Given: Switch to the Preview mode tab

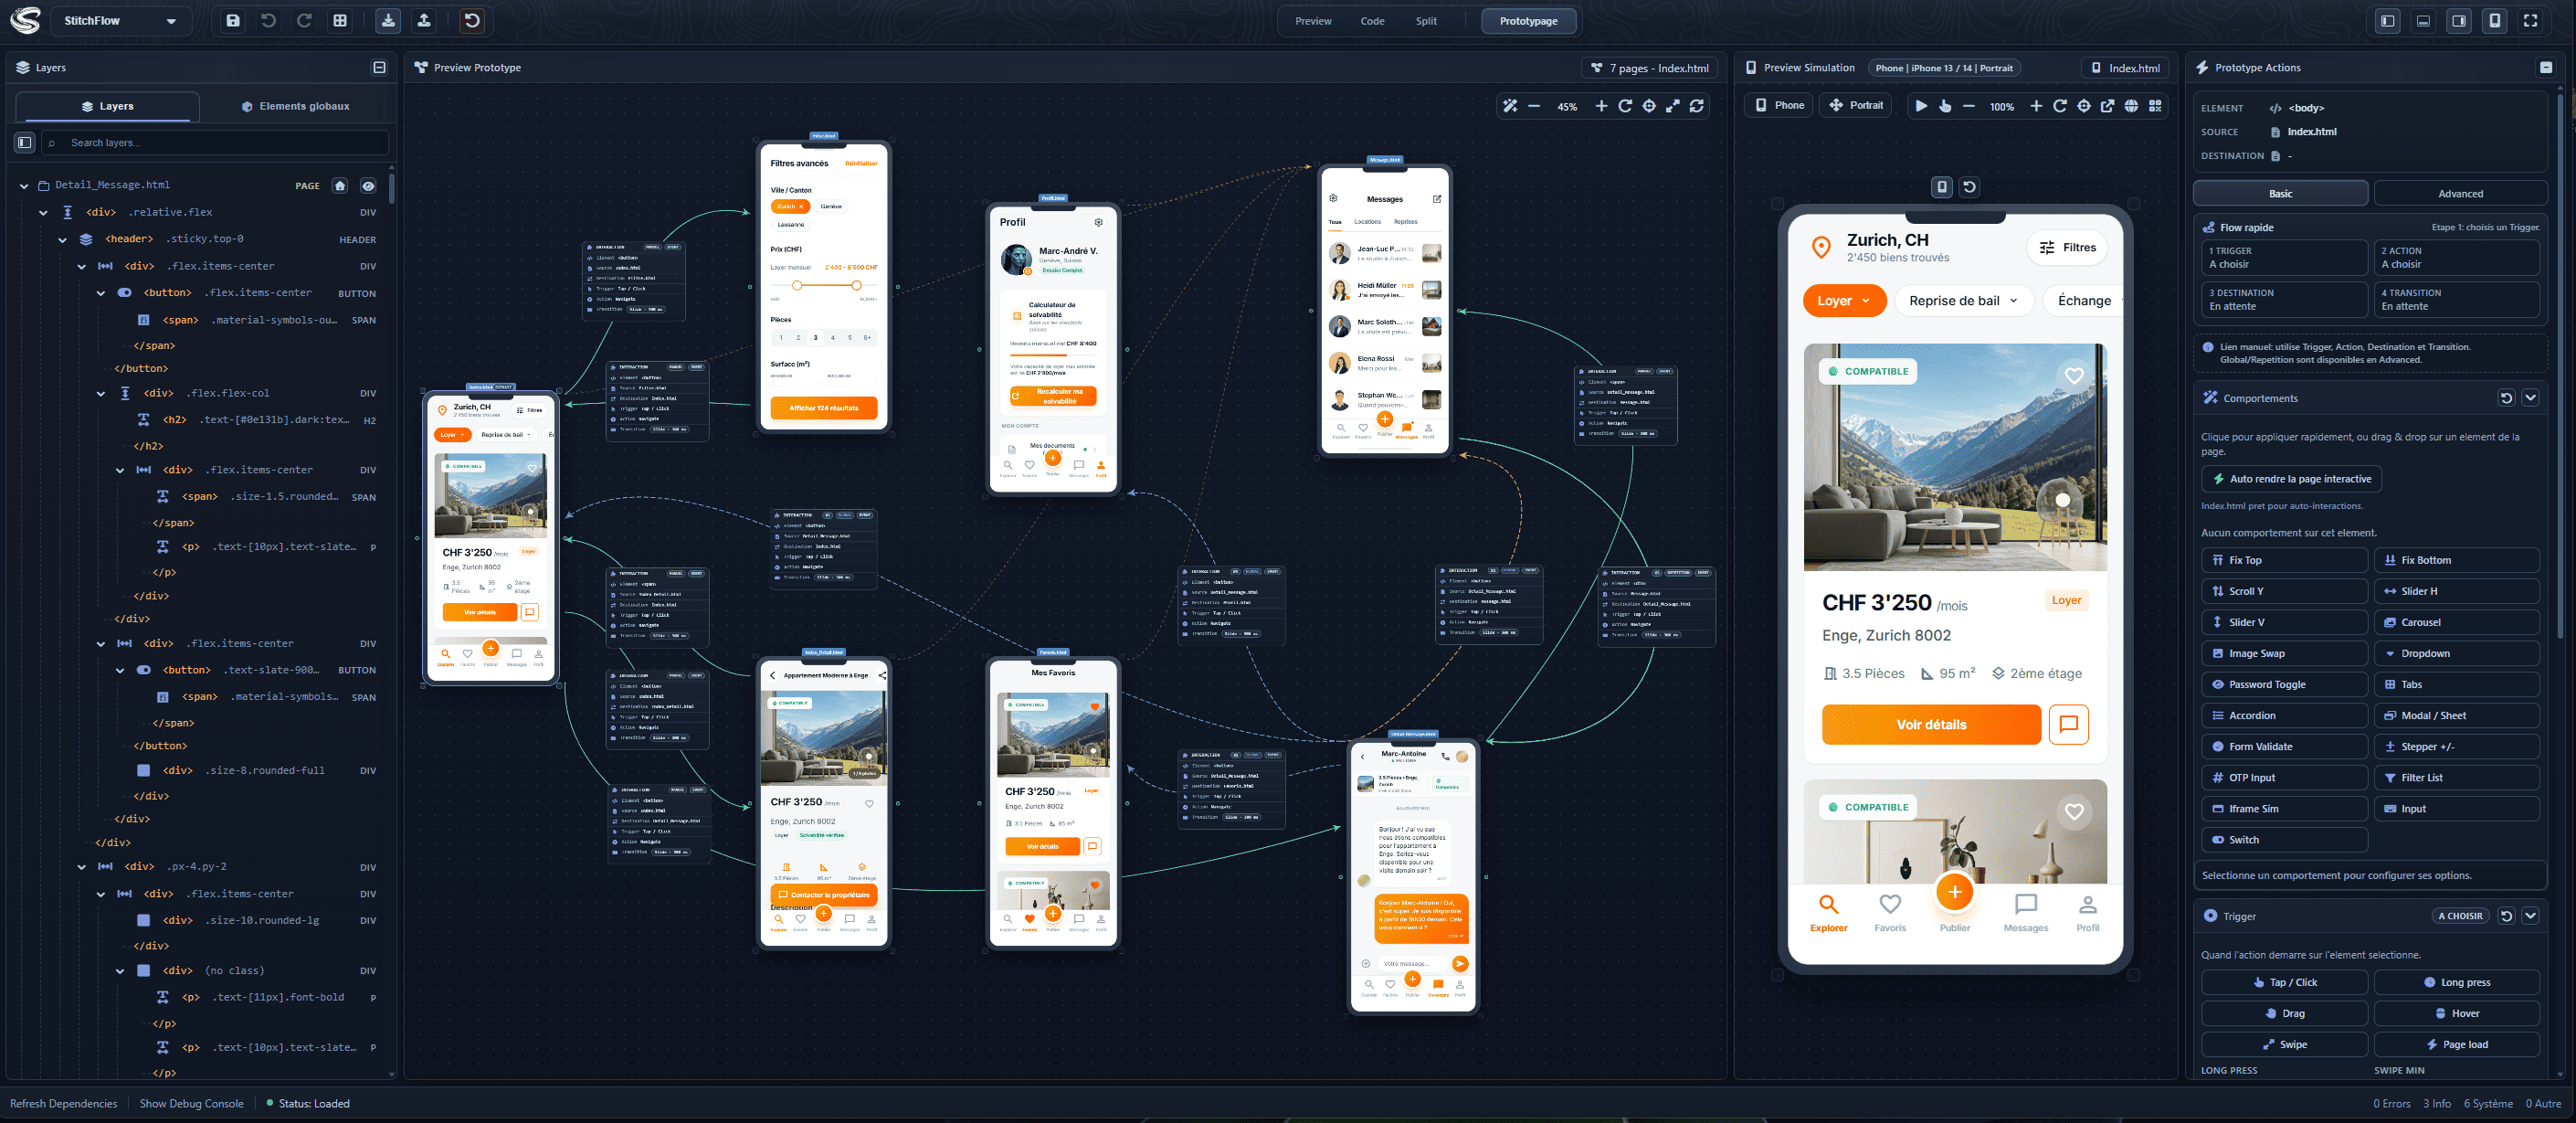Looking at the screenshot, I should (x=1313, y=21).
